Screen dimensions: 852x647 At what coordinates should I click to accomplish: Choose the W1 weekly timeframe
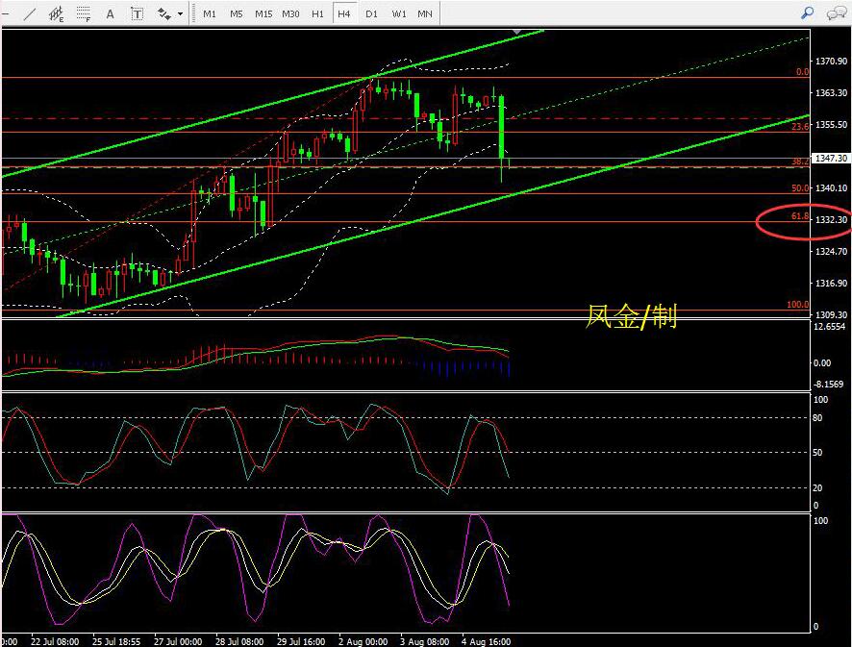398,13
